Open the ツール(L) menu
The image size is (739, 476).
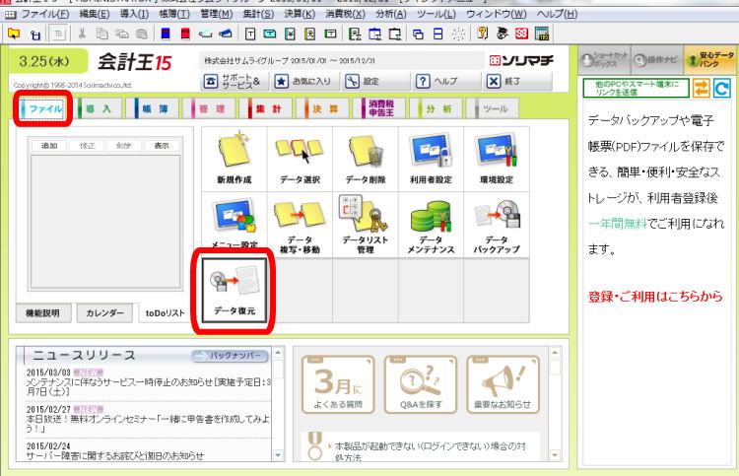coord(437,15)
